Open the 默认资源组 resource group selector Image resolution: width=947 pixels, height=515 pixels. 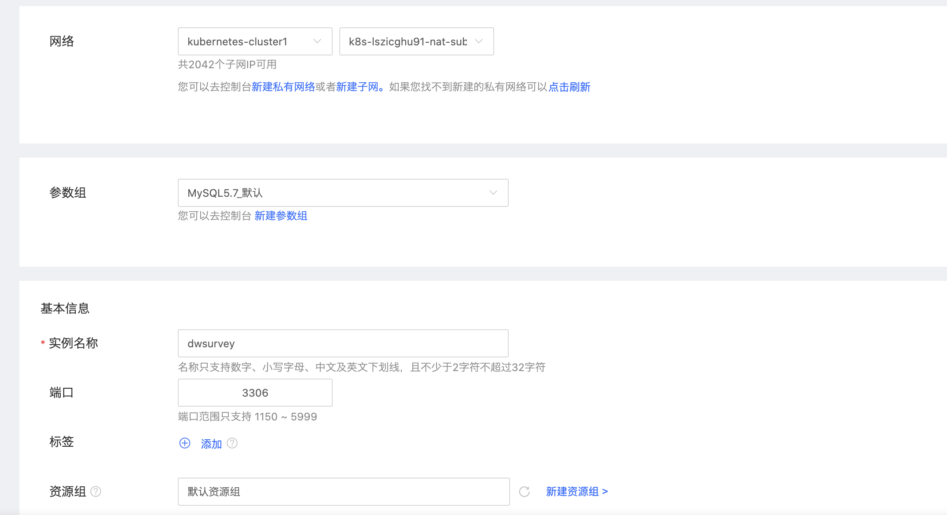pyautogui.click(x=344, y=492)
